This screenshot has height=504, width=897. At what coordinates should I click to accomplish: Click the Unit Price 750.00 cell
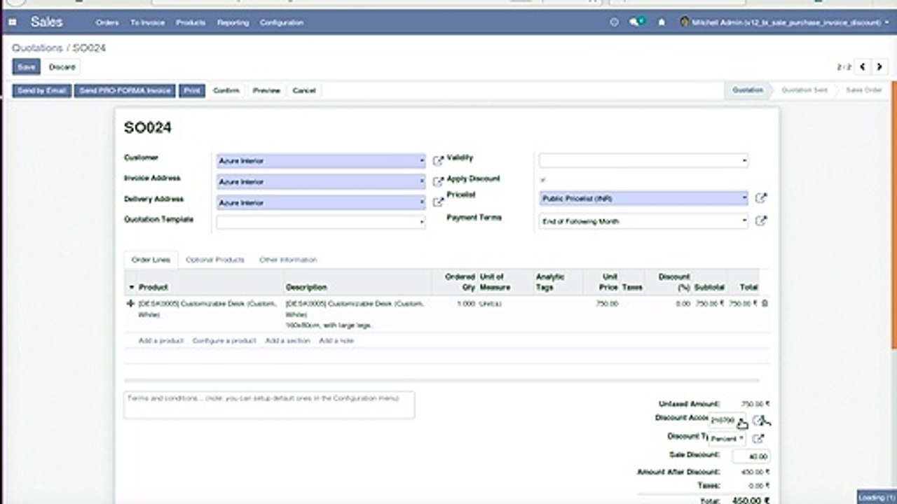[607, 304]
